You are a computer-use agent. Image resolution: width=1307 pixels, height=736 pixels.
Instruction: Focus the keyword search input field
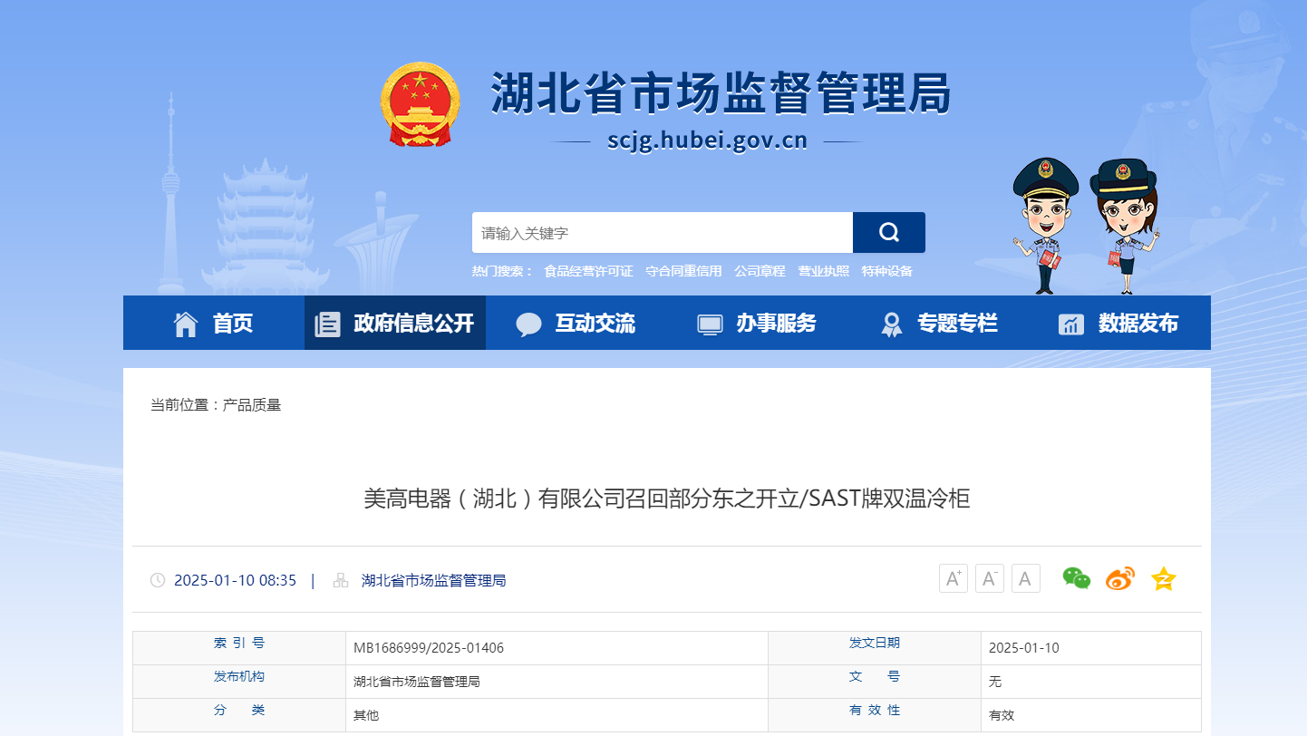point(662,233)
